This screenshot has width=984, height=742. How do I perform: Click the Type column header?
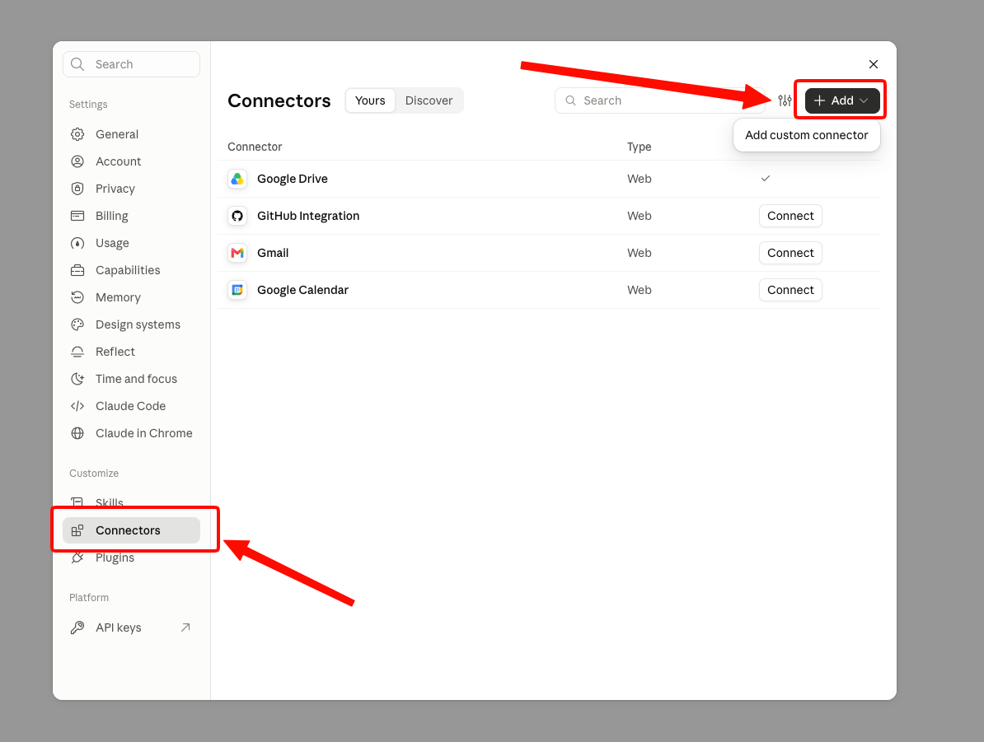pos(639,147)
